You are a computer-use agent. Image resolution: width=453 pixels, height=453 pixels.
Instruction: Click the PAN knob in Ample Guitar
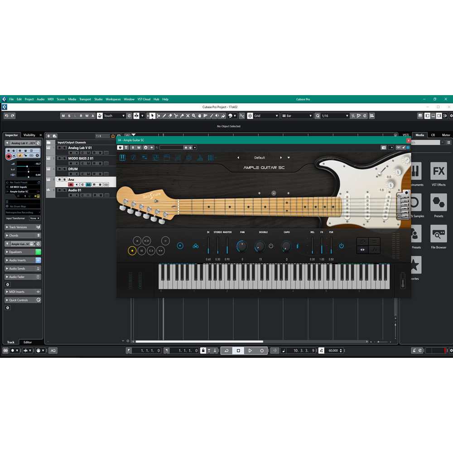242,246
